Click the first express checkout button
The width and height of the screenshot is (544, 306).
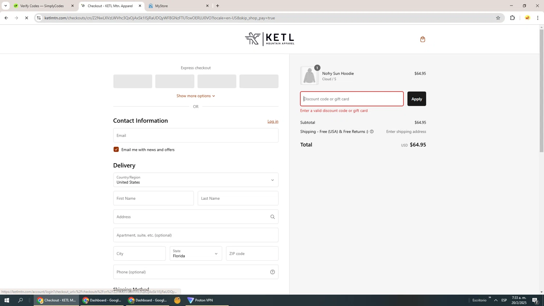point(133,81)
